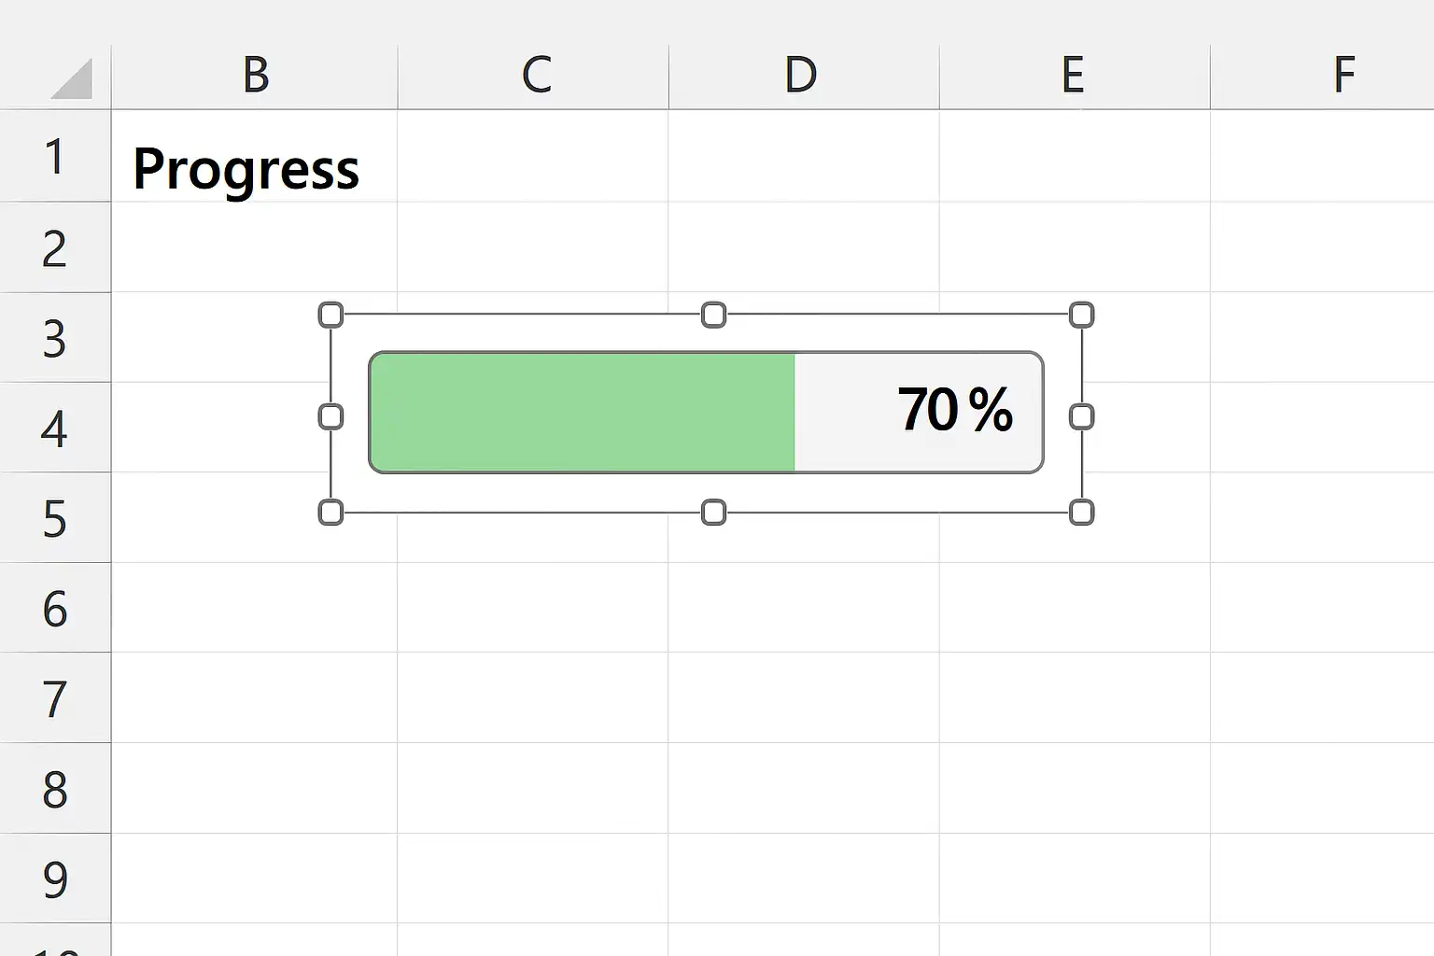The image size is (1434, 956).
Task: Click the Select All corner triangle
Action: point(72,78)
